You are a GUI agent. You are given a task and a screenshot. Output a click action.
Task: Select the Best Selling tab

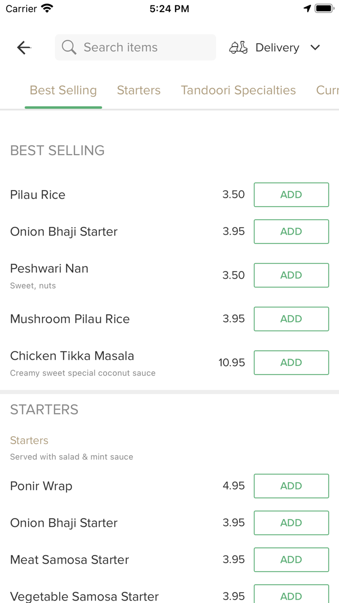[63, 90]
